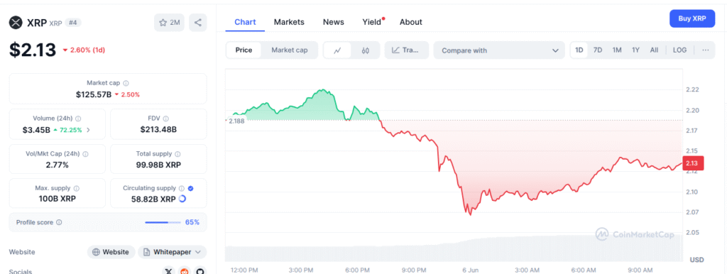Click the info icon beside Profile score

tap(59, 222)
